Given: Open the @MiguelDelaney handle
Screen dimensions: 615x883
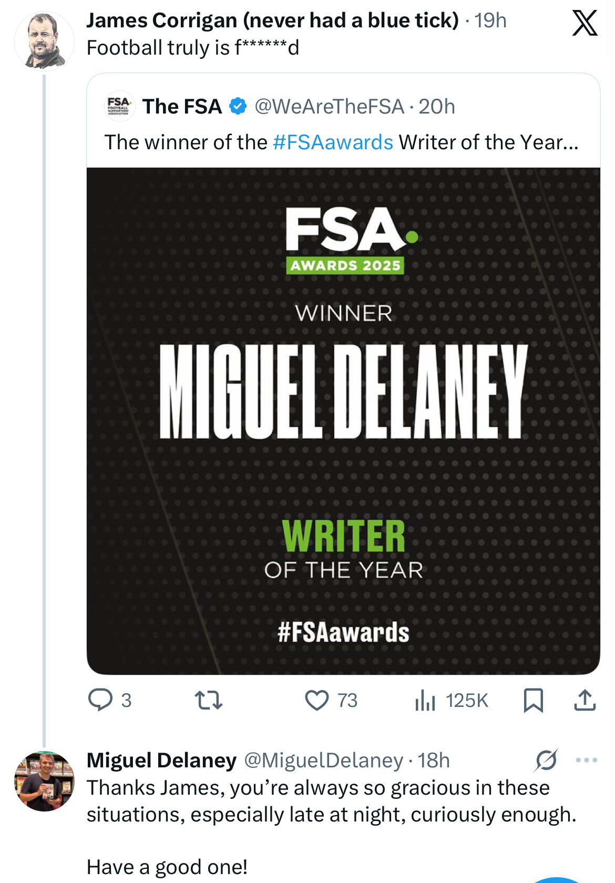Looking at the screenshot, I should click(323, 761).
